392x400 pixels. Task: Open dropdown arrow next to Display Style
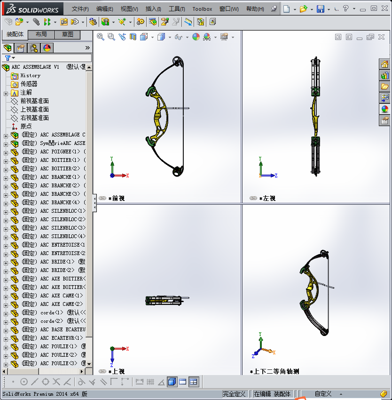[170, 37]
